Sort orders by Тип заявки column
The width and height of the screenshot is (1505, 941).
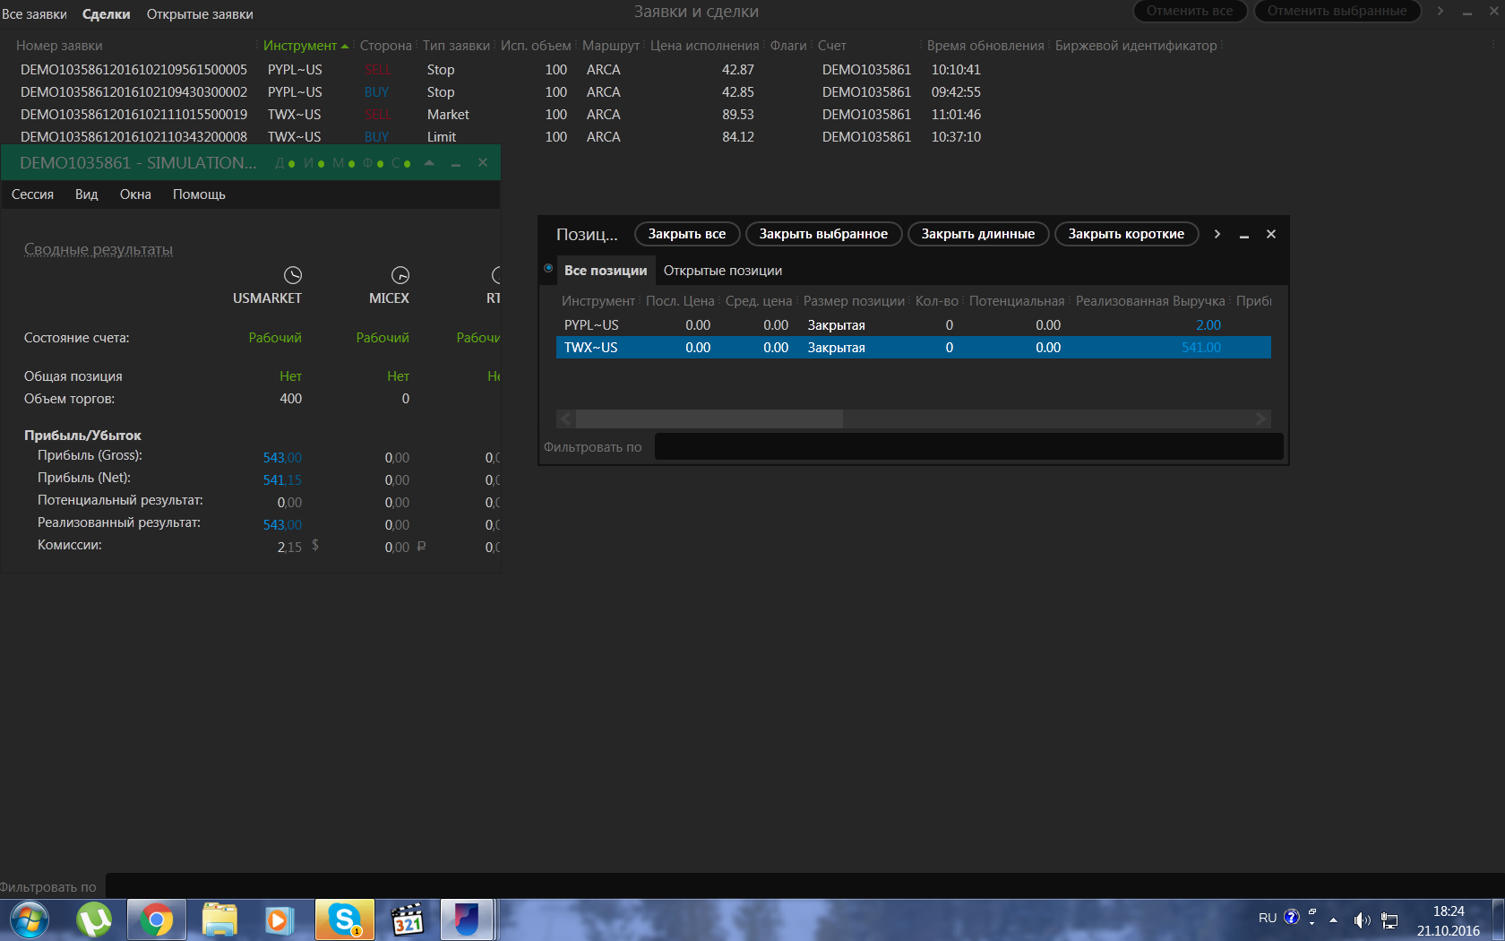click(x=457, y=46)
